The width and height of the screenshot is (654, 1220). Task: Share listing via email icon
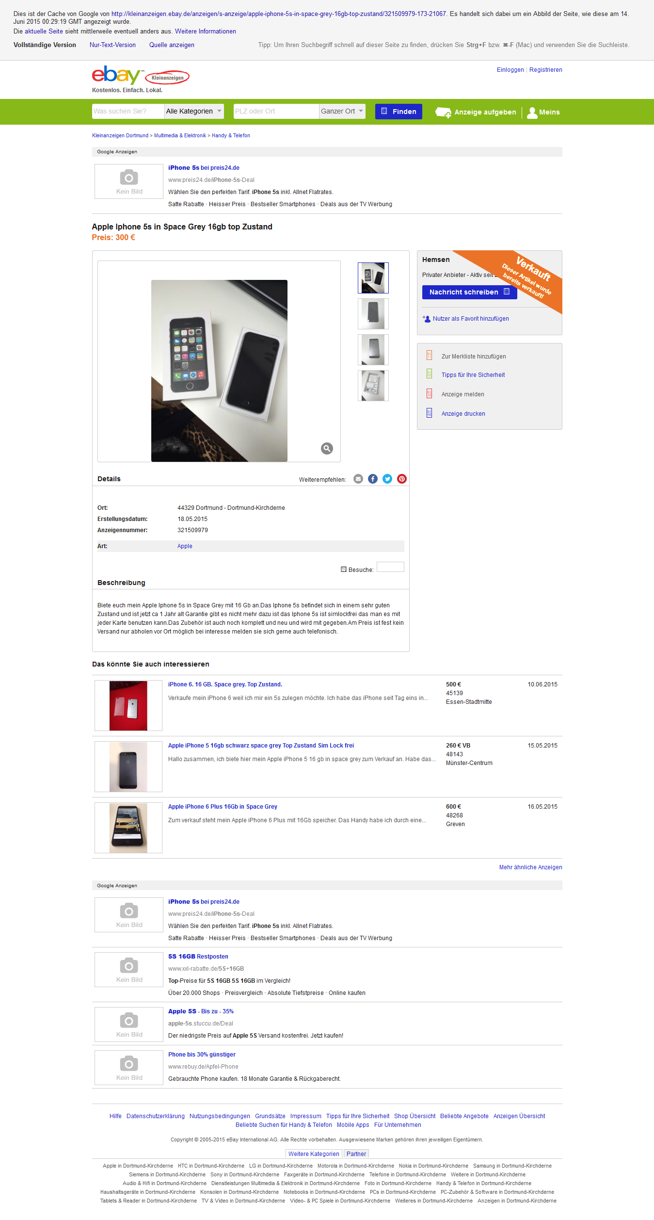[358, 479]
